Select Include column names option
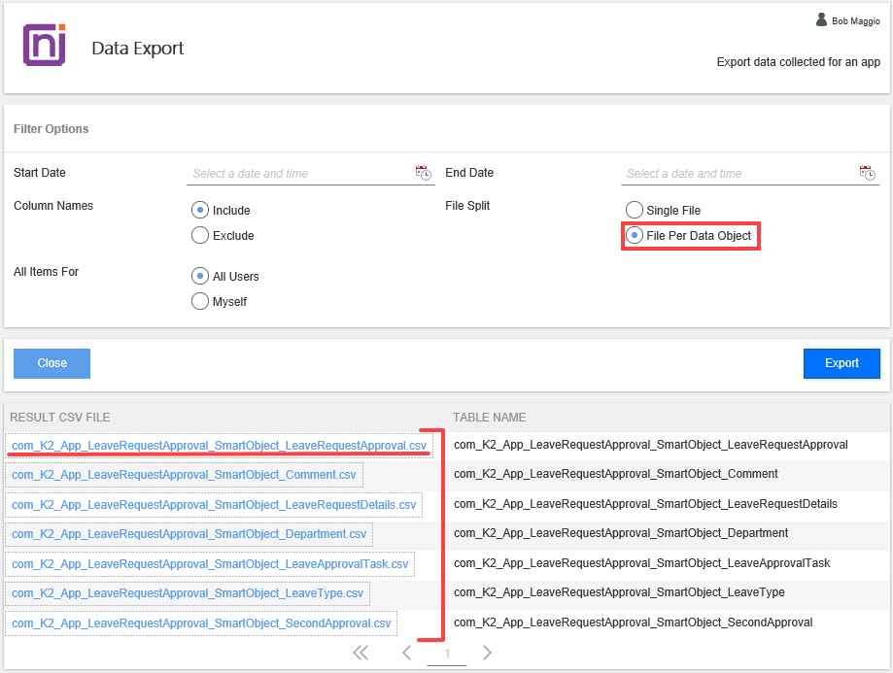The image size is (893, 673). (x=200, y=210)
